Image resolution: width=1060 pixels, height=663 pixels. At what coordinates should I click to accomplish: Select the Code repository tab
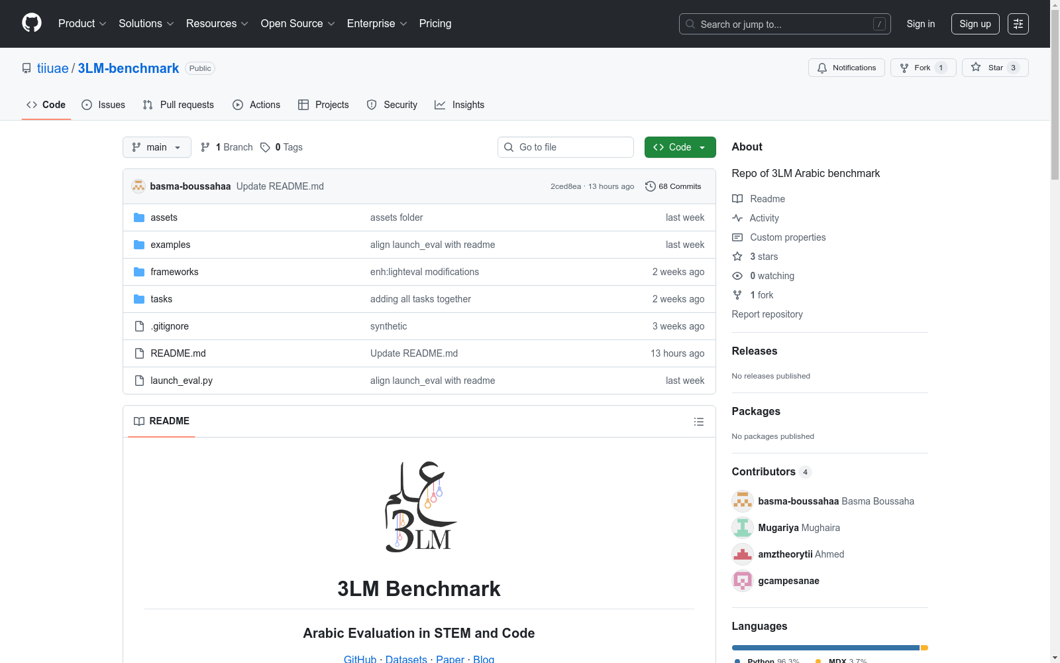[x=46, y=105]
